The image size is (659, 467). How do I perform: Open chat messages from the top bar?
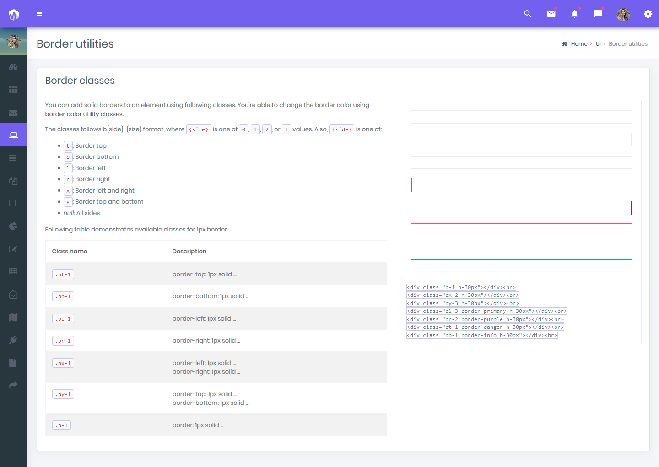[x=598, y=14]
